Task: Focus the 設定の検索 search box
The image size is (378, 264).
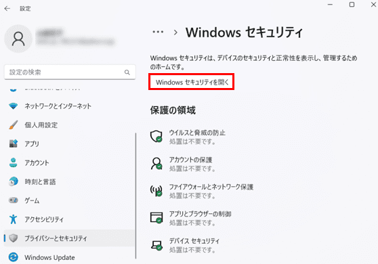Action: point(70,72)
